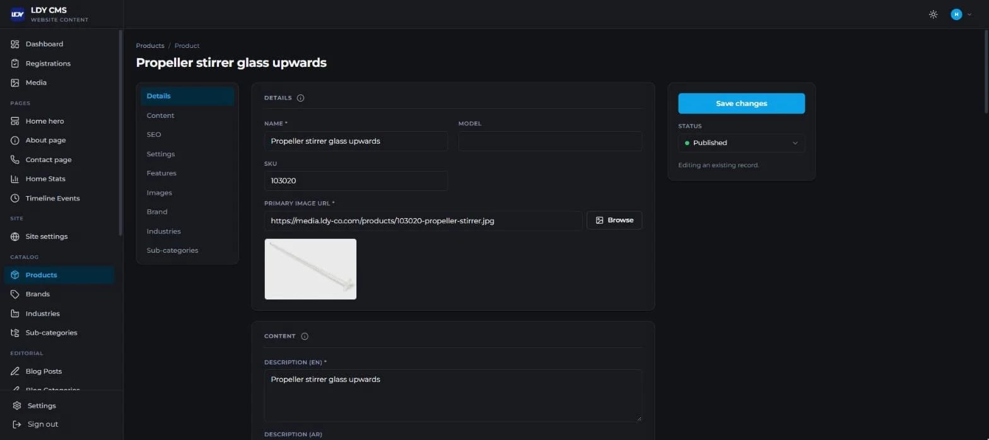
Task: Click the About page info icon
Action: 15,140
